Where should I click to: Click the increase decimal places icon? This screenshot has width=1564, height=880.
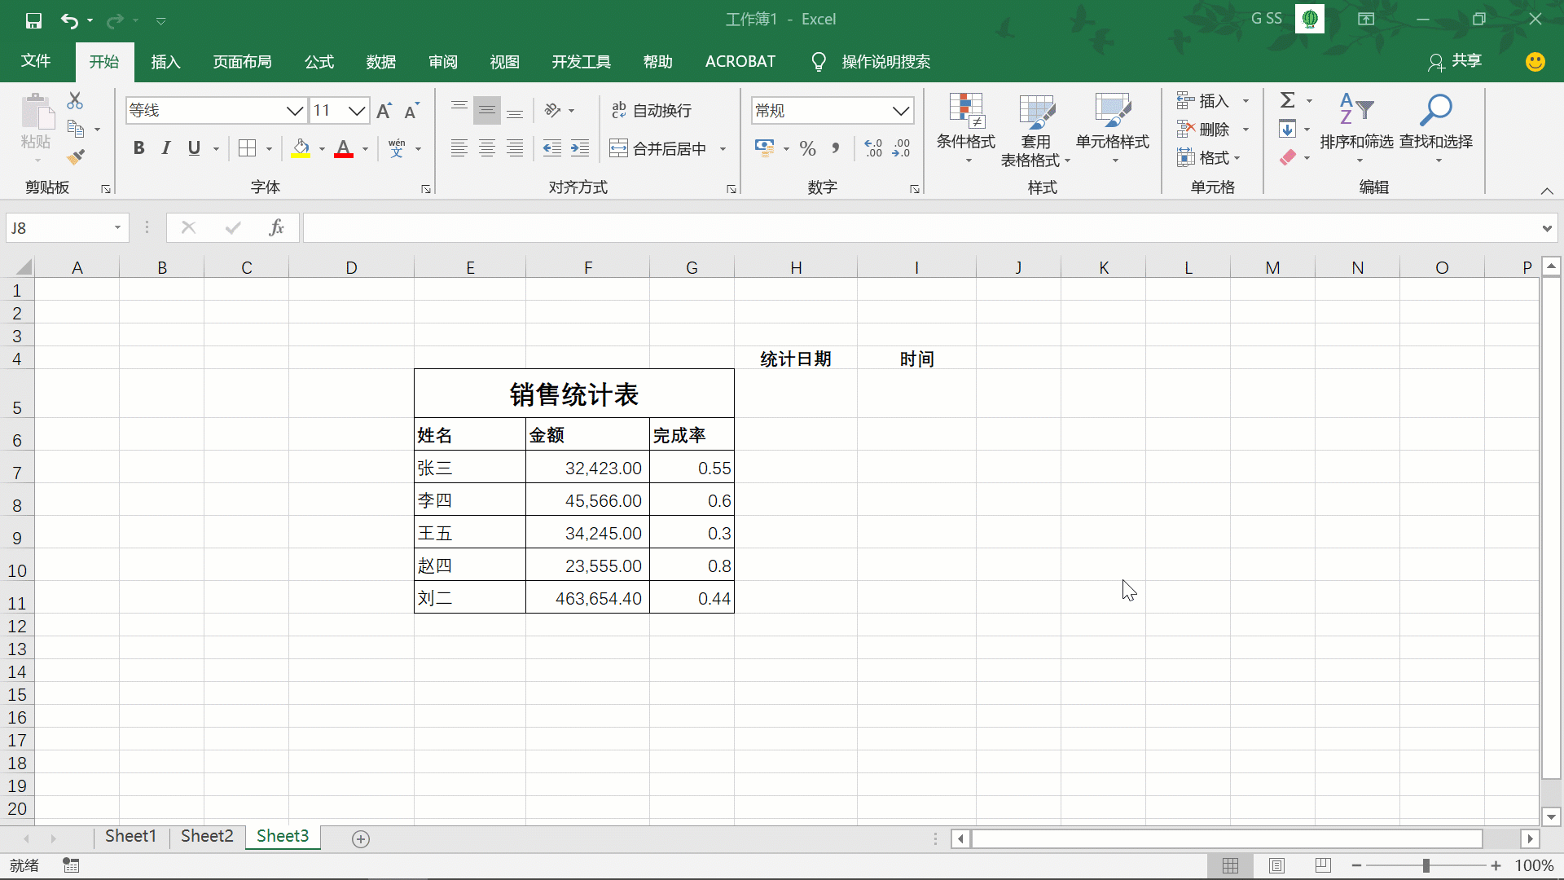(874, 147)
